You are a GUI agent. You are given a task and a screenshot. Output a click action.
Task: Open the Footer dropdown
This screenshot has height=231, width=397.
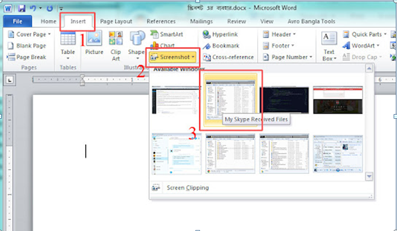pyautogui.click(x=278, y=46)
